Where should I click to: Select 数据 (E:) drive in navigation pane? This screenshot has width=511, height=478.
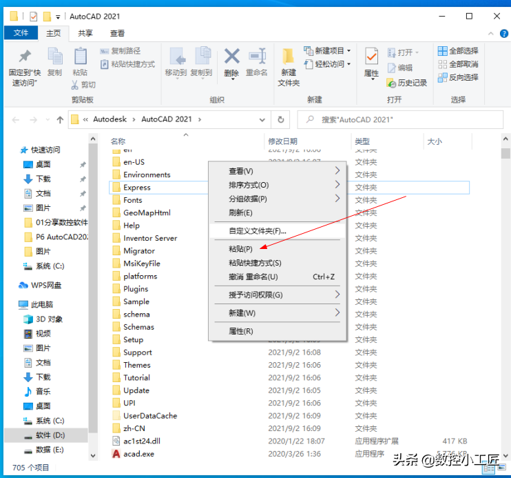[x=50, y=450]
